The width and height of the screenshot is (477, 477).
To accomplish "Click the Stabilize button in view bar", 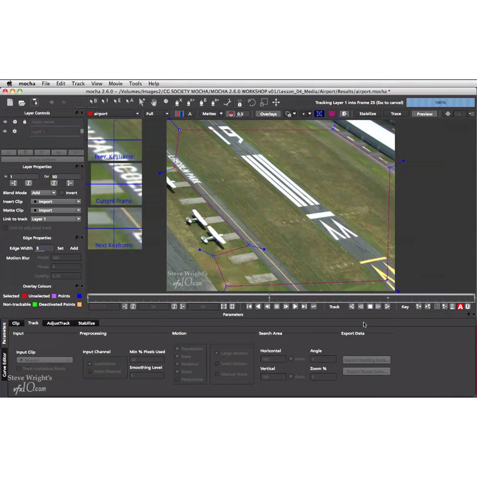I will pos(367,113).
